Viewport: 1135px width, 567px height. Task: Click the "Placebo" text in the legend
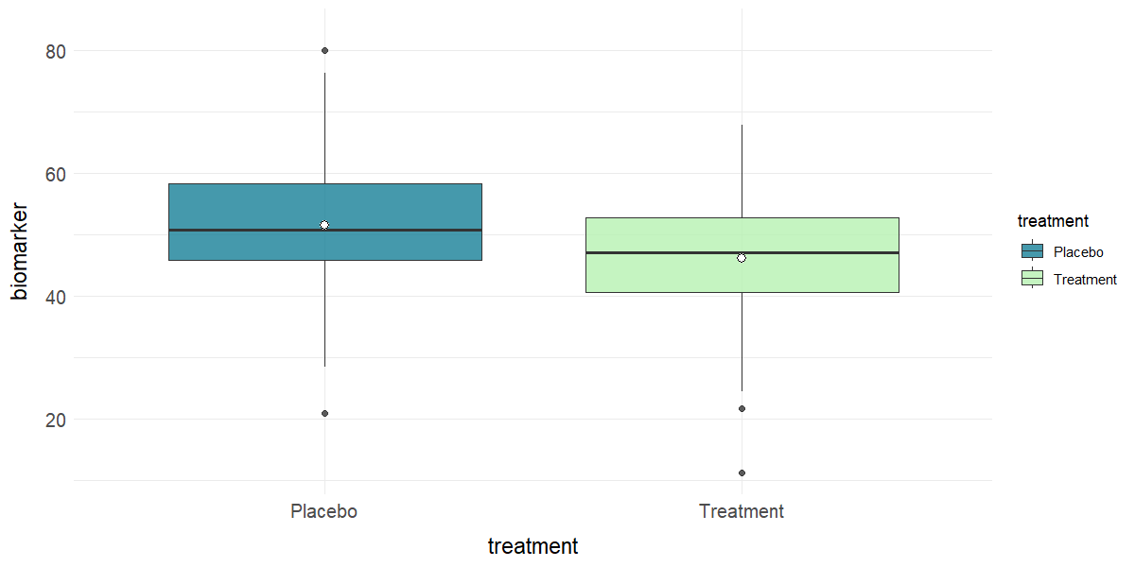coord(1079,251)
